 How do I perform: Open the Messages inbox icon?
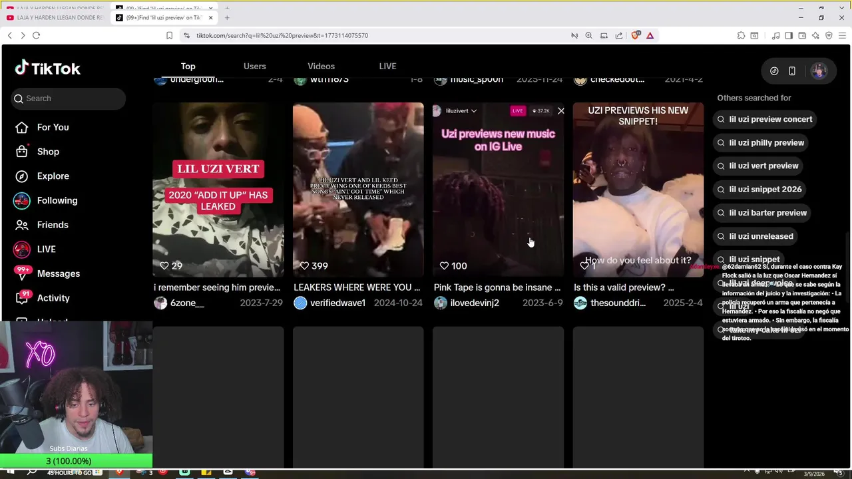(22, 273)
